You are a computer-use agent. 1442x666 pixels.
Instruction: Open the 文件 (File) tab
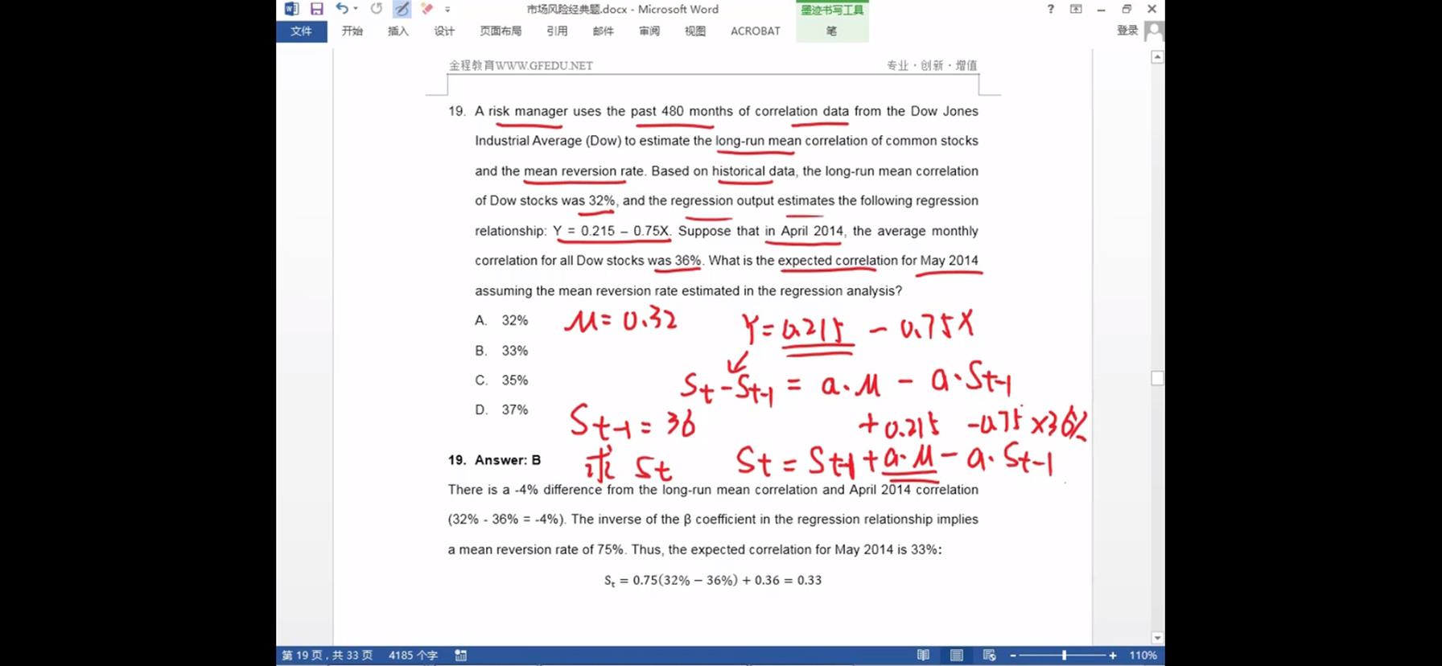tap(302, 31)
